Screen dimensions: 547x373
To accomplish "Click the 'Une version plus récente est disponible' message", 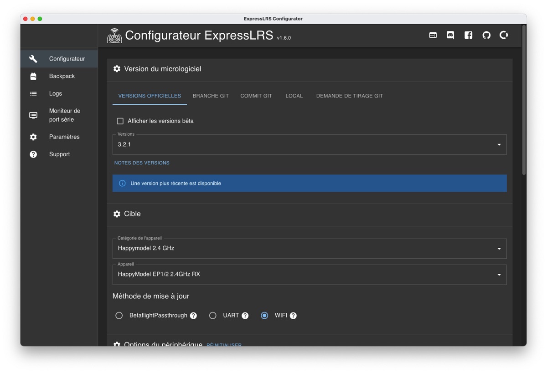I will (x=176, y=183).
